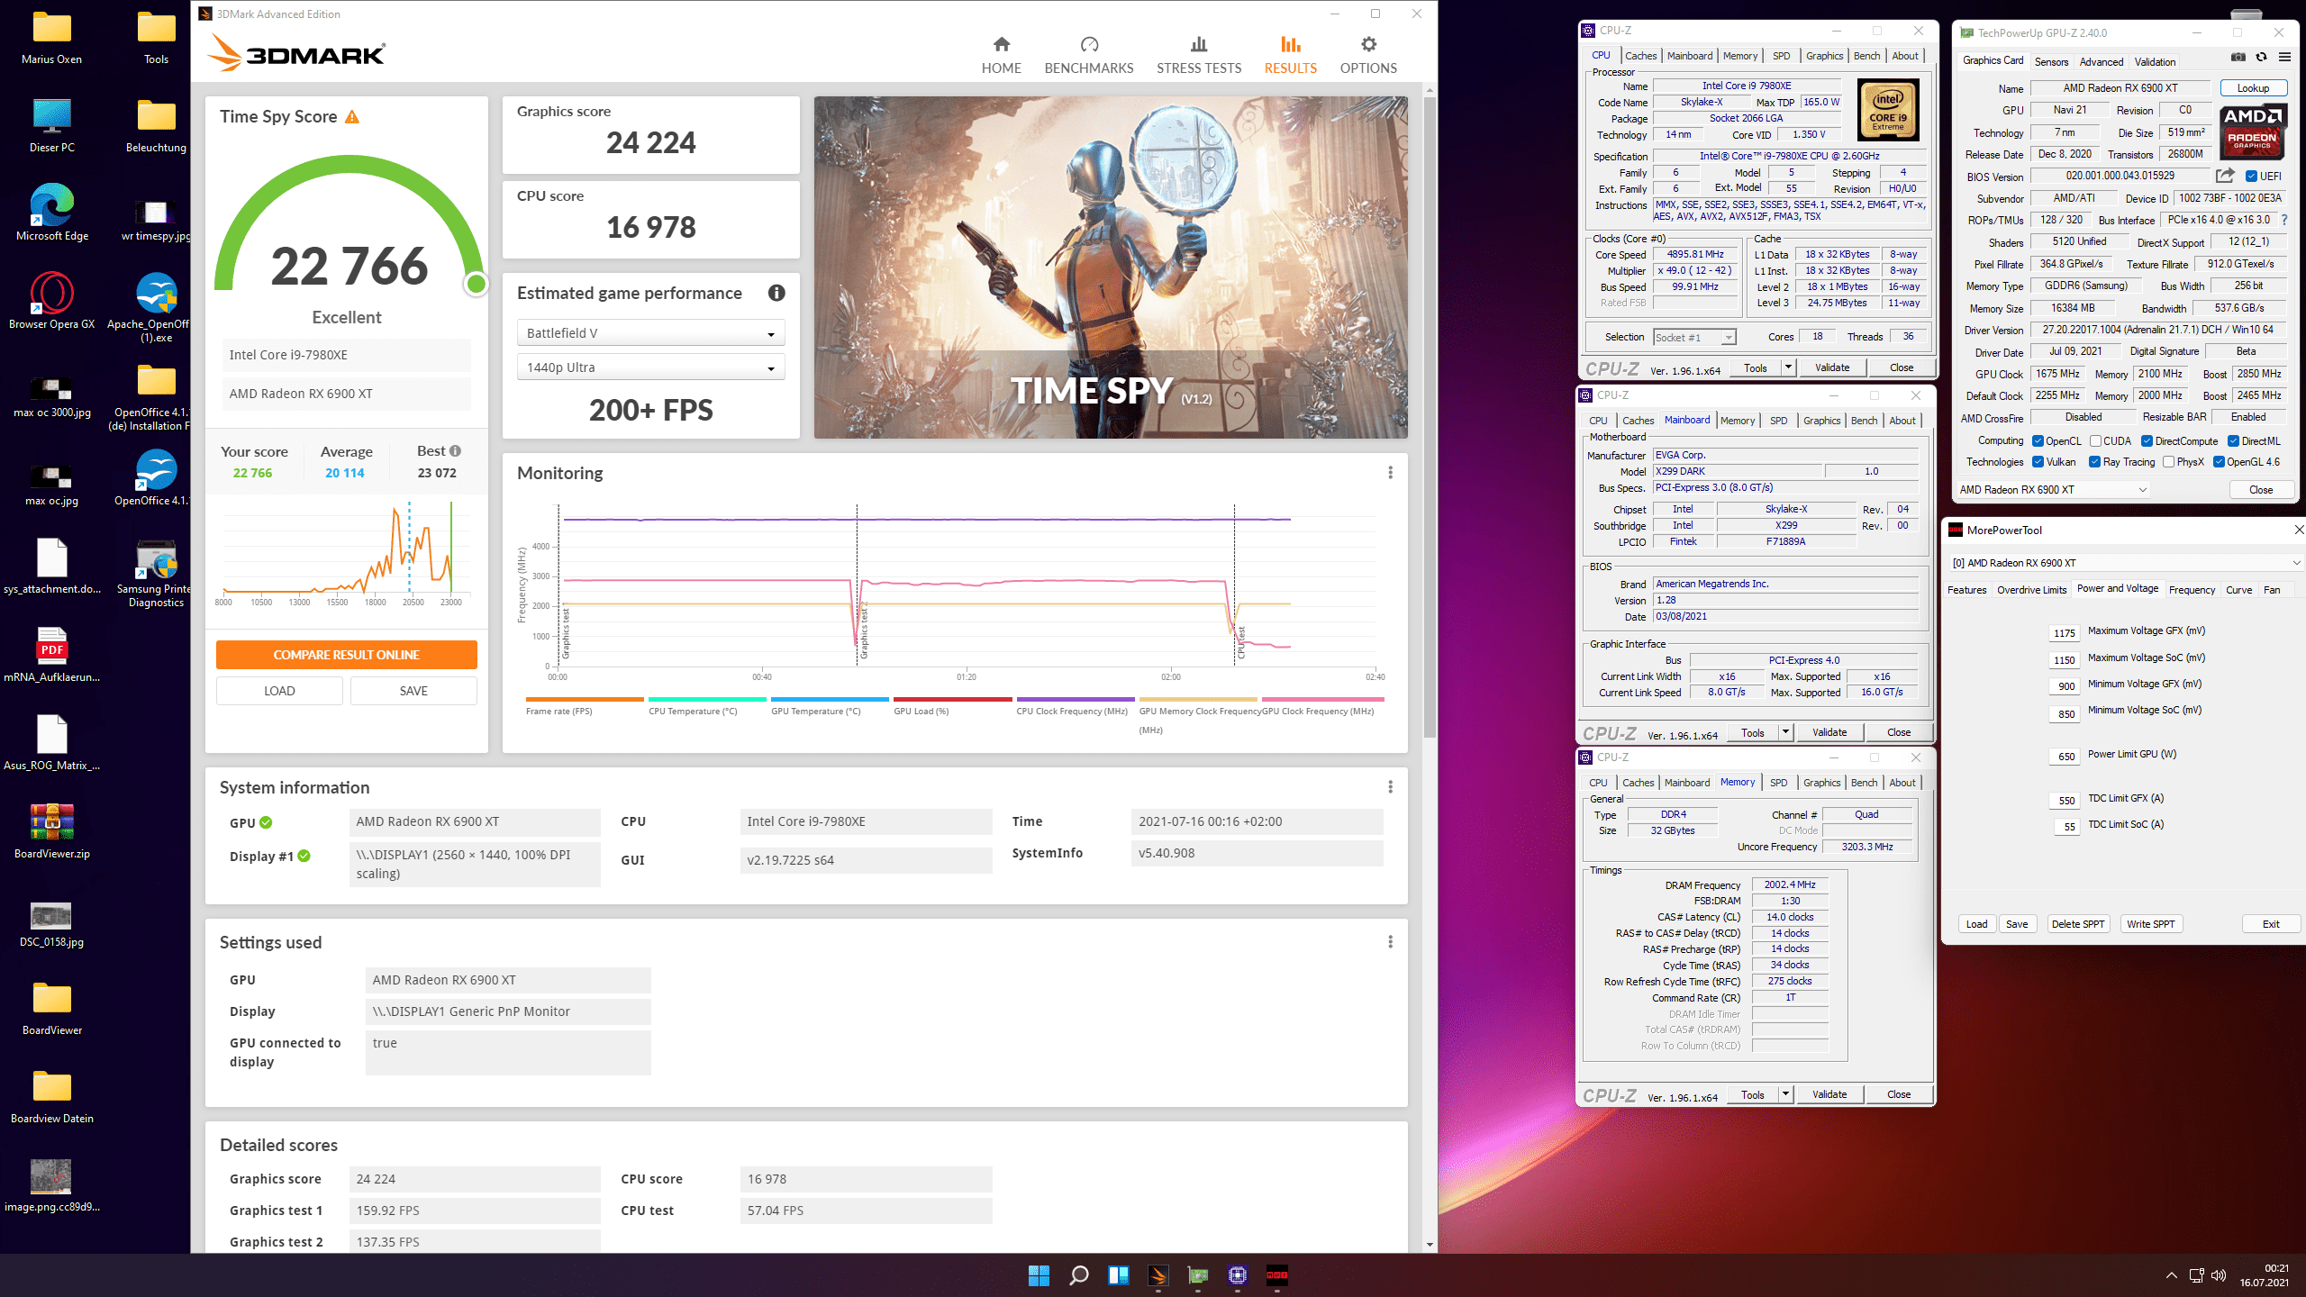Open Browser Opera GX desktop shortcut

pyautogui.click(x=52, y=302)
